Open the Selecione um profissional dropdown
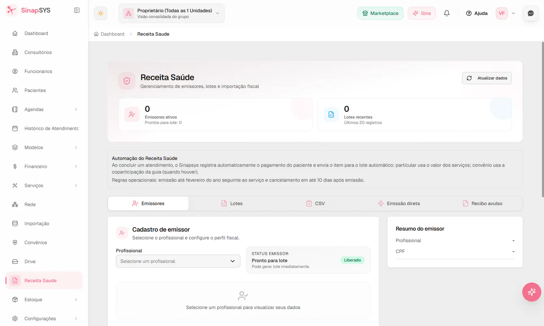This screenshot has height=326, width=544. pyautogui.click(x=178, y=261)
